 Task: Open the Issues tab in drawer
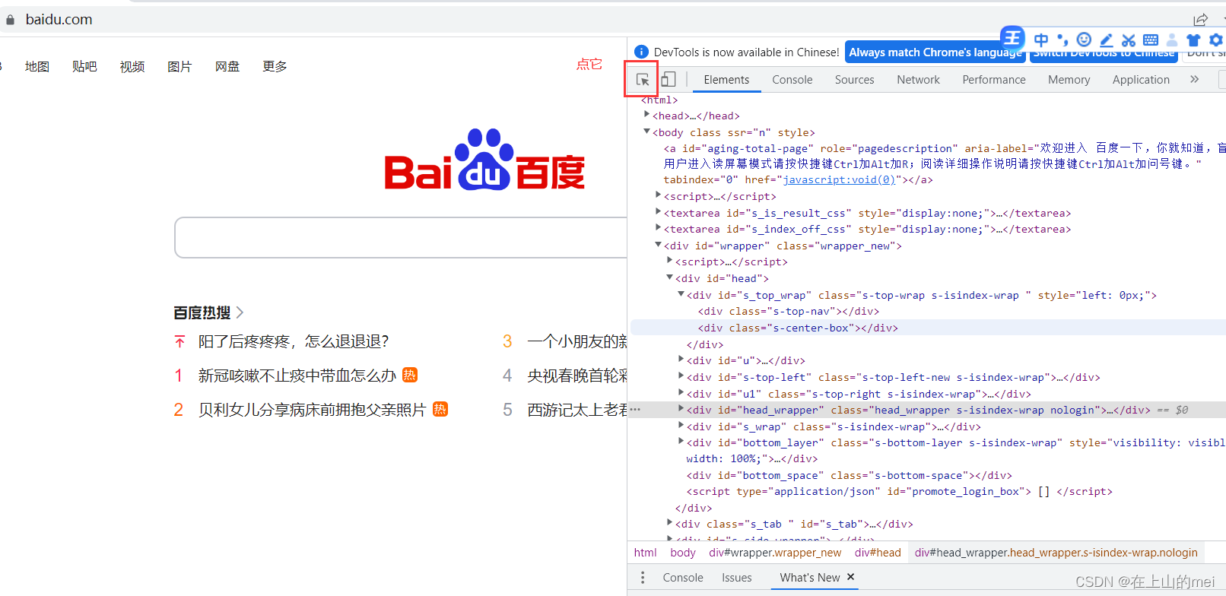pyautogui.click(x=737, y=578)
